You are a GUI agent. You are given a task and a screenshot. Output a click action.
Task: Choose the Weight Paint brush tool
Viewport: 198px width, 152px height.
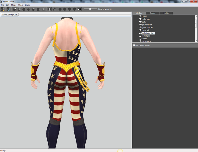click(43, 9)
